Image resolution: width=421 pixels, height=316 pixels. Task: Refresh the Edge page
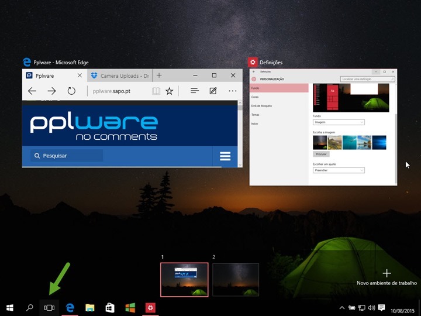tap(71, 91)
